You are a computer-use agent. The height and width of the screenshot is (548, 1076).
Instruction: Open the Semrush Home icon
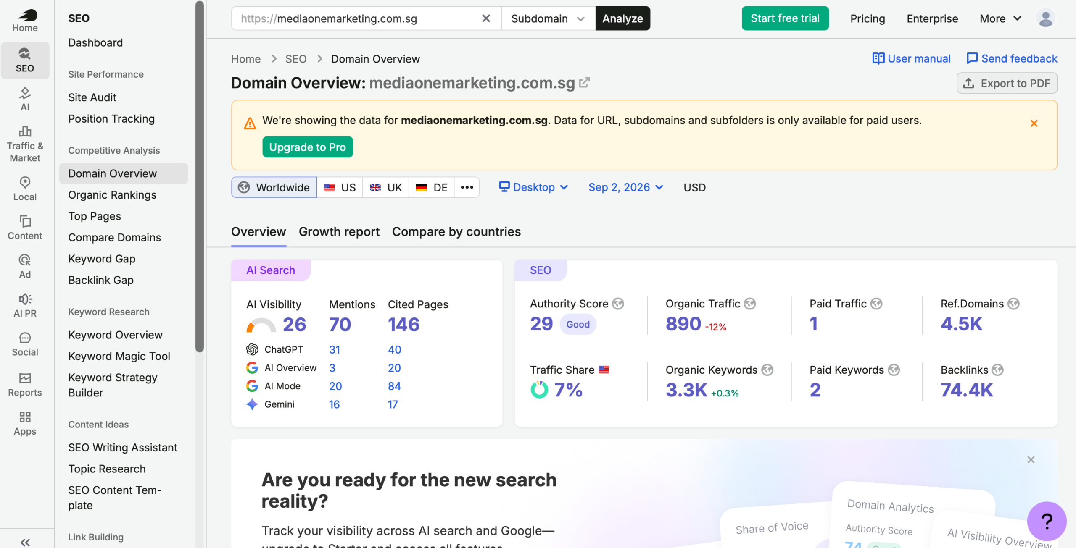tap(25, 20)
